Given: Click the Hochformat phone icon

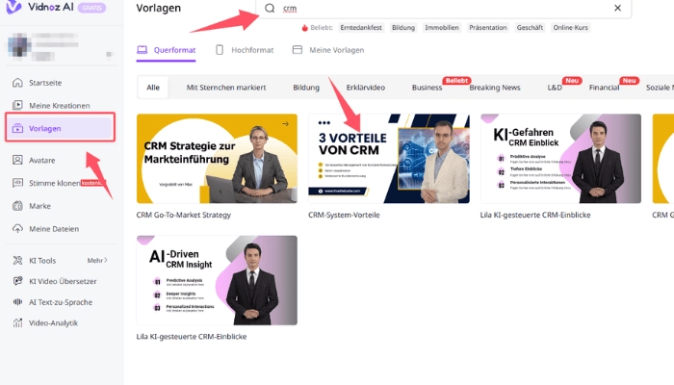Looking at the screenshot, I should pyautogui.click(x=220, y=50).
